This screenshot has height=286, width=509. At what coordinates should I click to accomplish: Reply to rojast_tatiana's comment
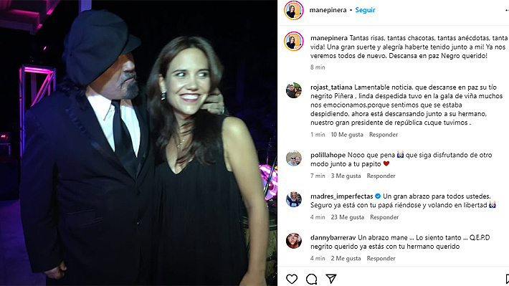pos(383,134)
